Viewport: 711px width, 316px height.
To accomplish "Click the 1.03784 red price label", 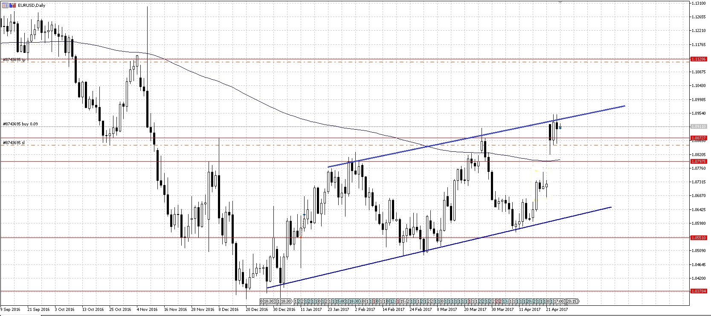I will click(x=699, y=291).
